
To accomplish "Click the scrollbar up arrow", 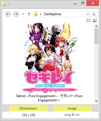I will (96, 26).
